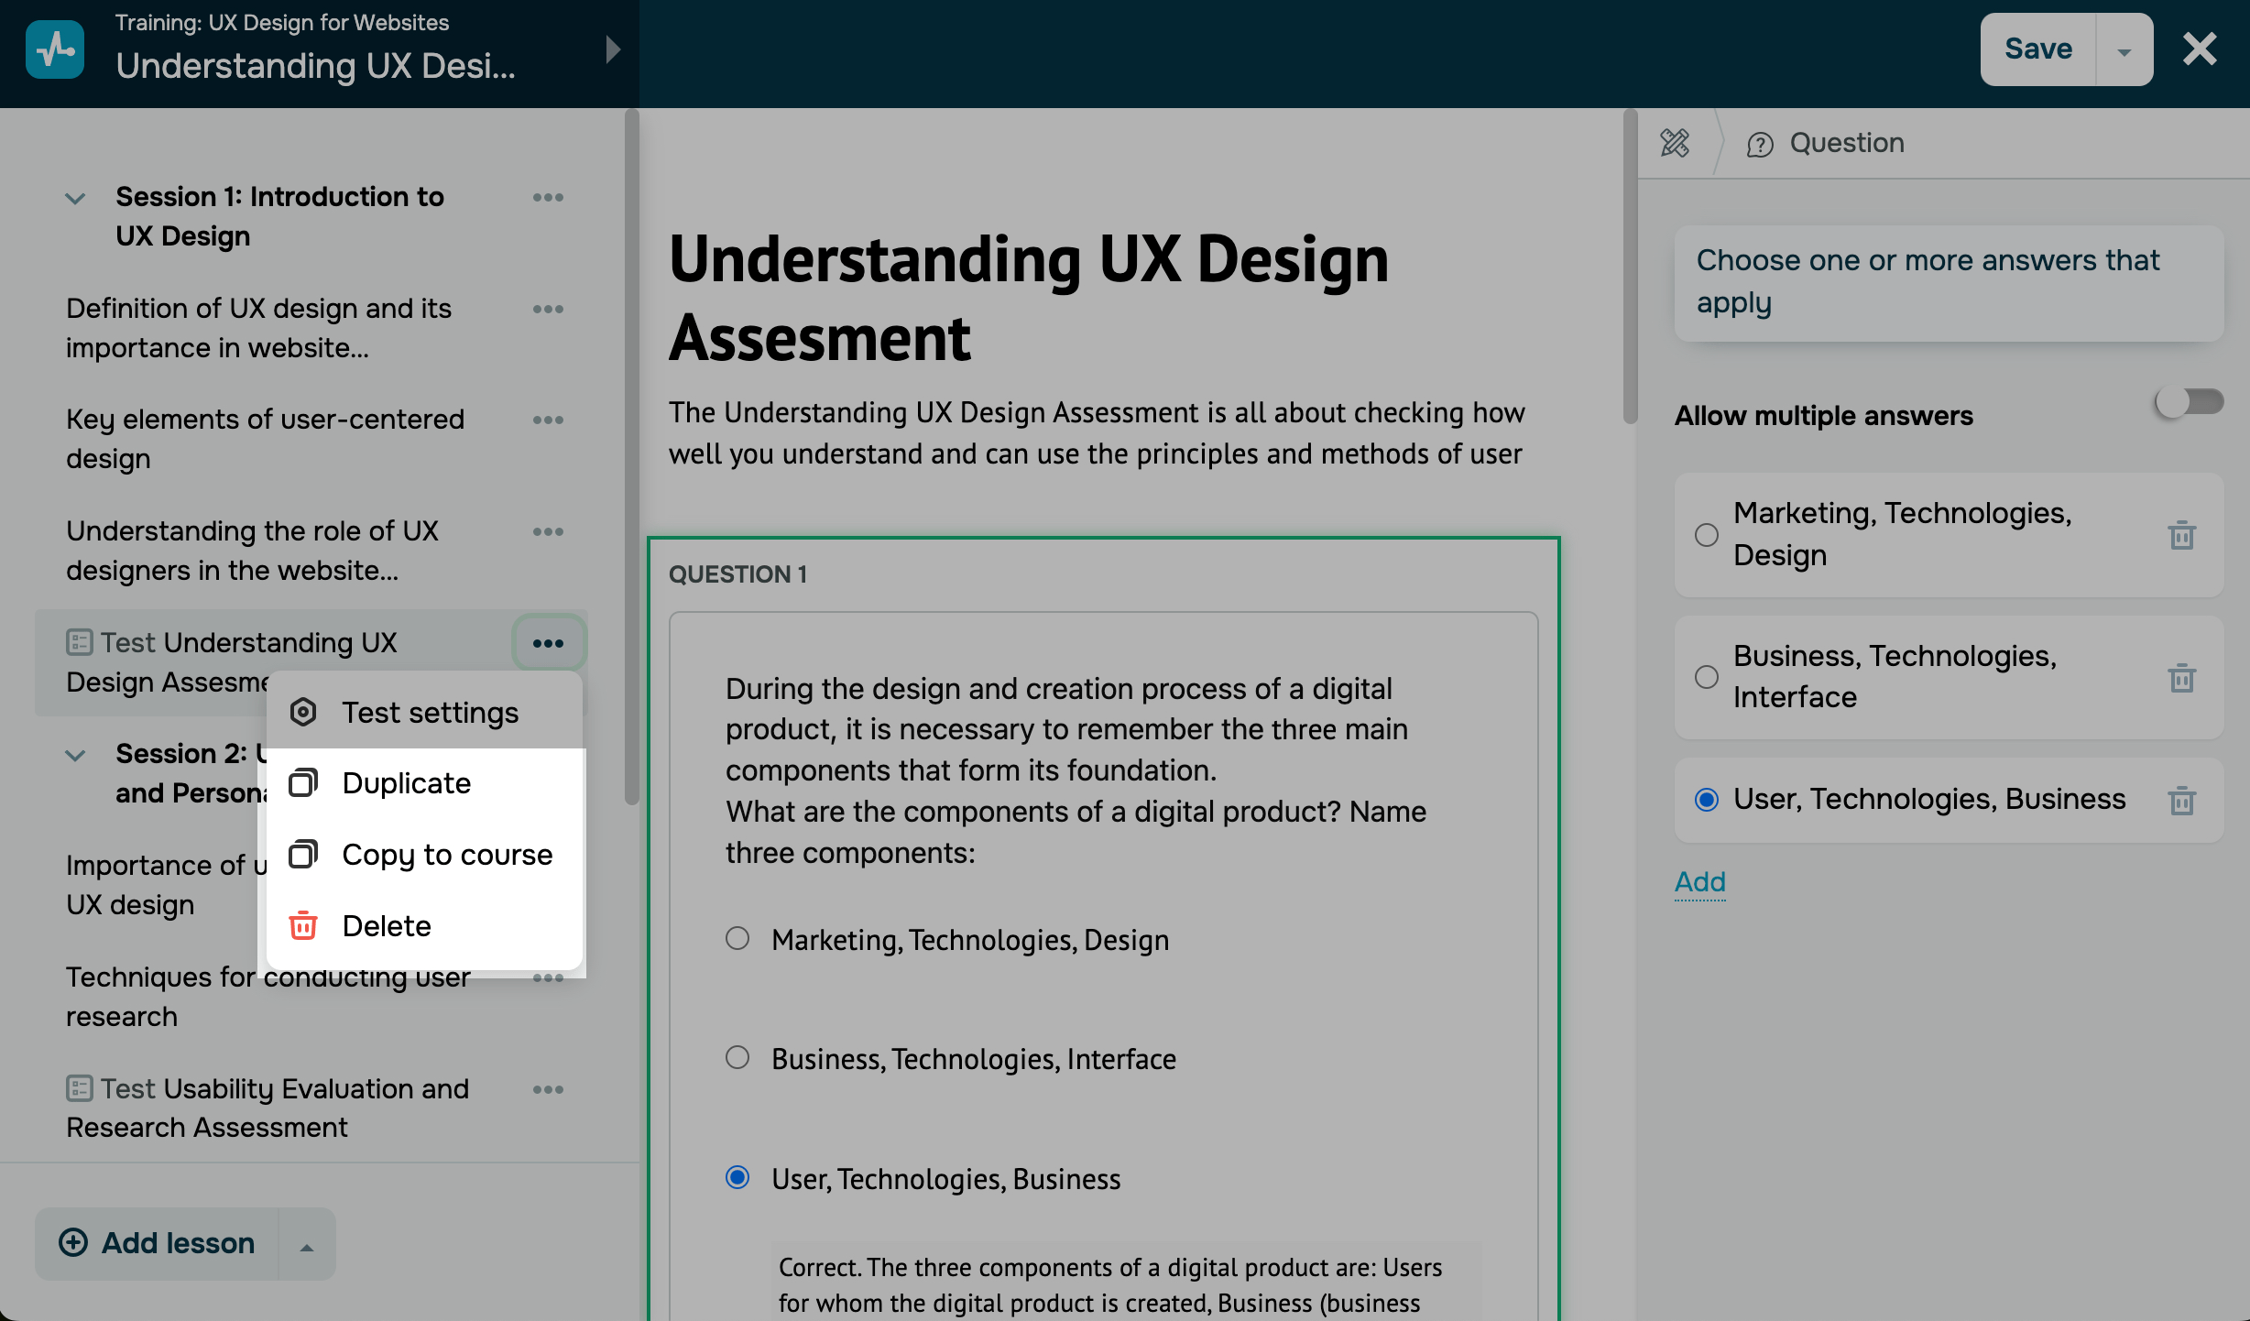Click the Correct feedback text
This screenshot has width=2250, height=1321.
1110,1284
